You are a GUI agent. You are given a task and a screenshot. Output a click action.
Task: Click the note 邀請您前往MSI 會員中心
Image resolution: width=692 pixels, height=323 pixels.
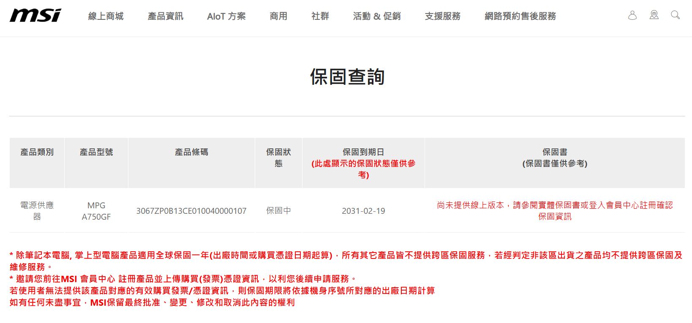pos(184,279)
